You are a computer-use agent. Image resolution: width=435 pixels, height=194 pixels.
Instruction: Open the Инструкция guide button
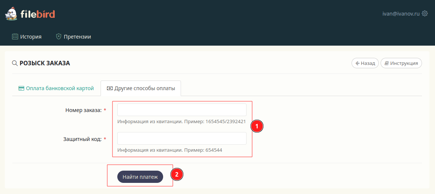click(x=401, y=63)
